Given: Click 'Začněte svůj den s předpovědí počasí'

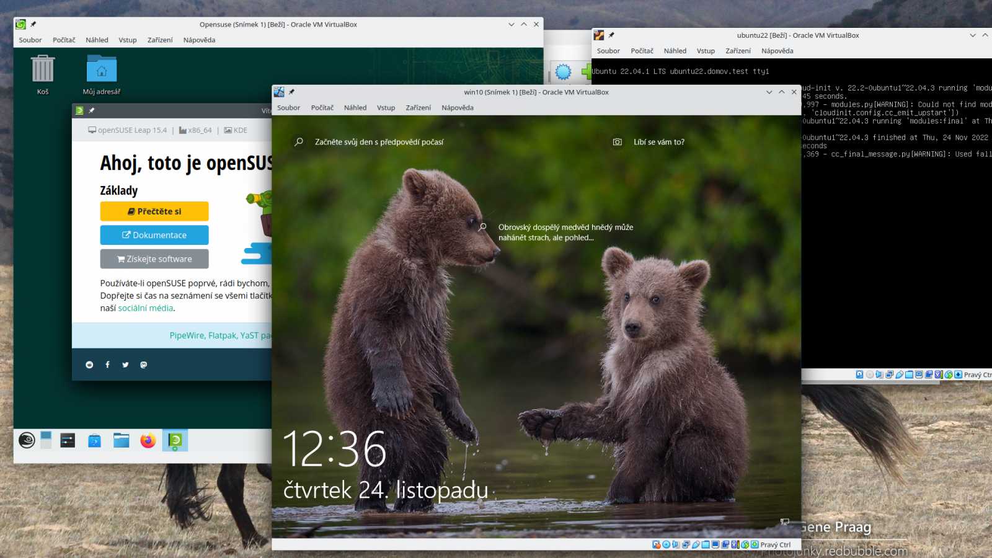Looking at the screenshot, I should (x=379, y=142).
